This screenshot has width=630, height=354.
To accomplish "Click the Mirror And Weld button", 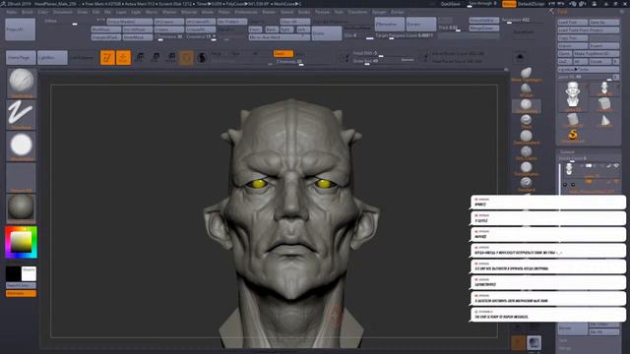I will tap(280, 37).
